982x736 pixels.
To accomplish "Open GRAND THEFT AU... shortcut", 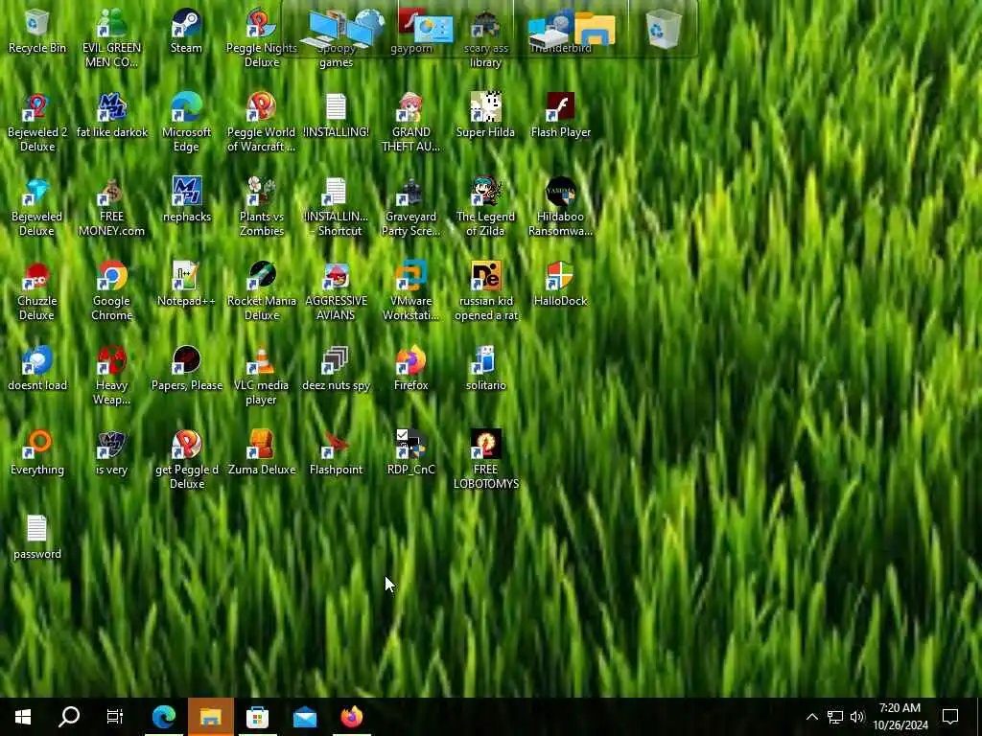I will (410, 122).
